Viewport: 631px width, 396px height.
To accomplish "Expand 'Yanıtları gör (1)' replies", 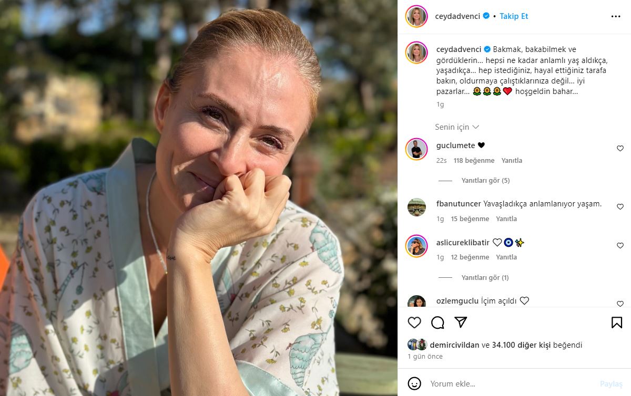I will click(485, 278).
